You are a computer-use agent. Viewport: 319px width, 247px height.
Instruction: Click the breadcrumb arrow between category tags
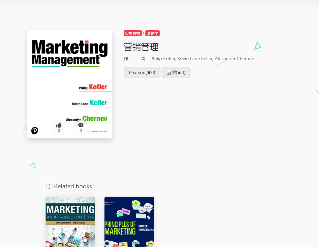coord(144,33)
